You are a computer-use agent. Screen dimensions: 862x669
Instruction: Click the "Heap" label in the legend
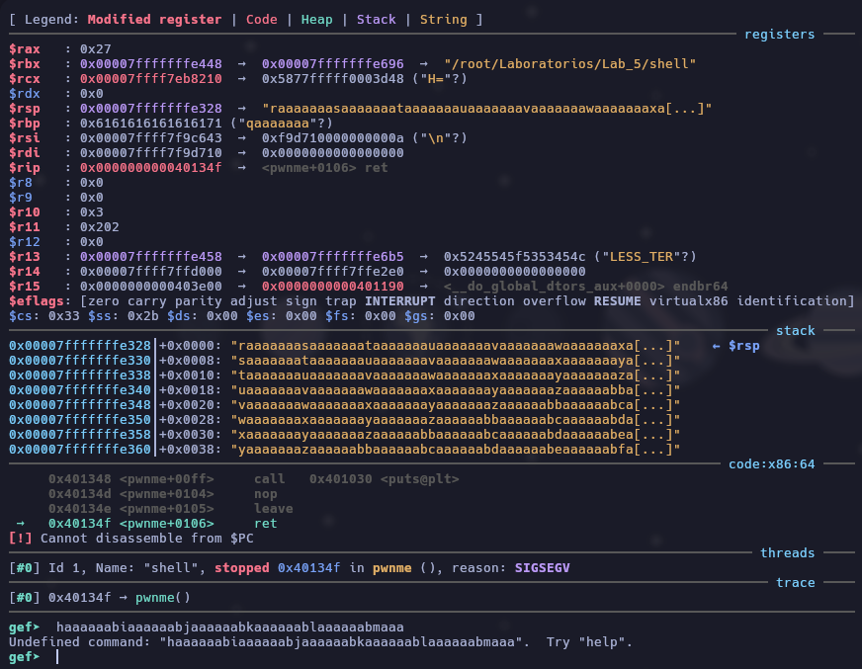(x=316, y=19)
